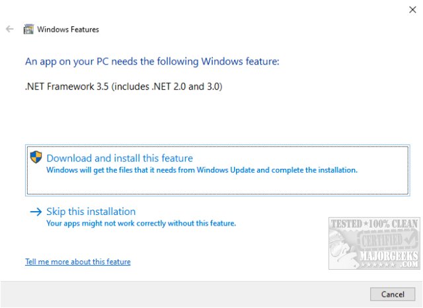Click the blue arrow beside Skip this installation

click(x=36, y=212)
